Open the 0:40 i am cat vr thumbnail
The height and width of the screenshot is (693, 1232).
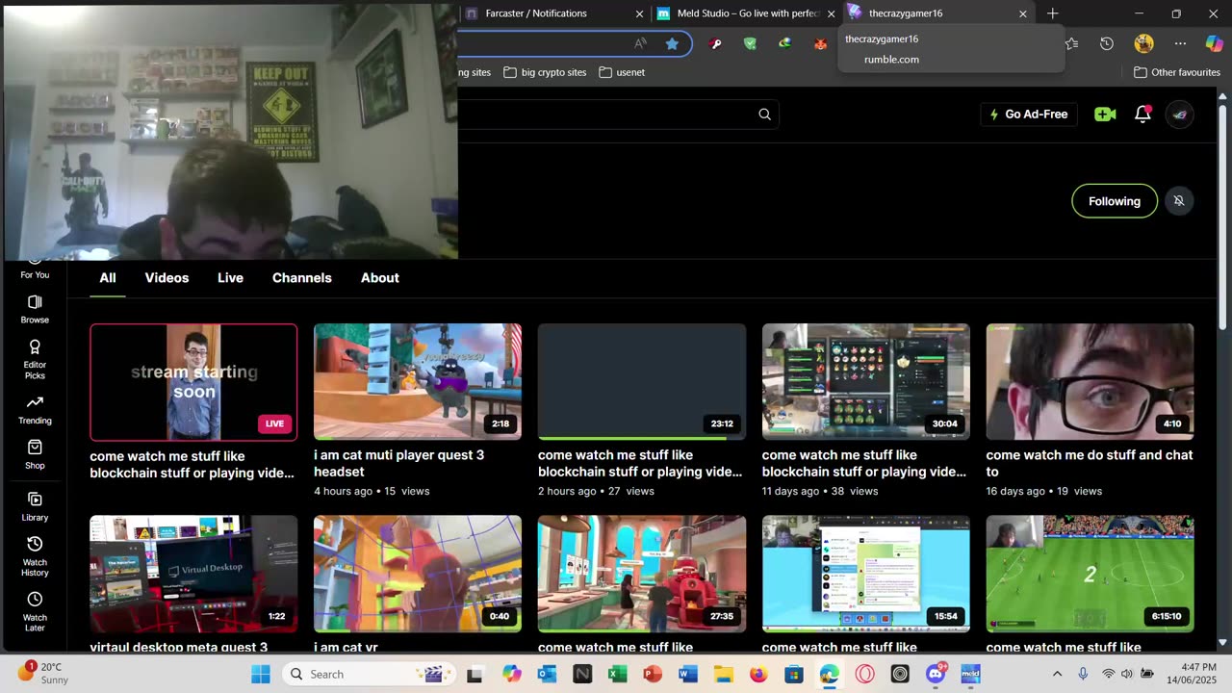[418, 574]
